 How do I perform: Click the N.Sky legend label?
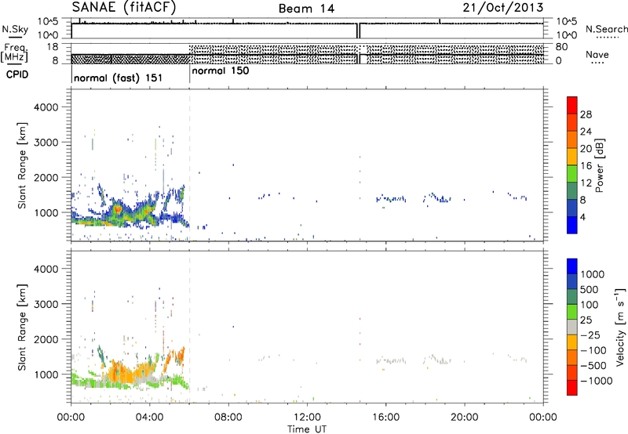(15, 30)
